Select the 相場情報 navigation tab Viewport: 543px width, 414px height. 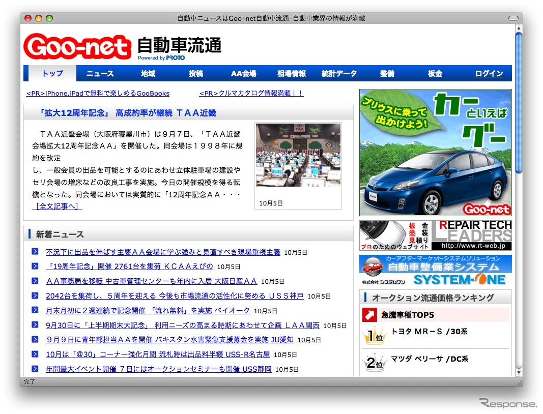click(x=292, y=74)
